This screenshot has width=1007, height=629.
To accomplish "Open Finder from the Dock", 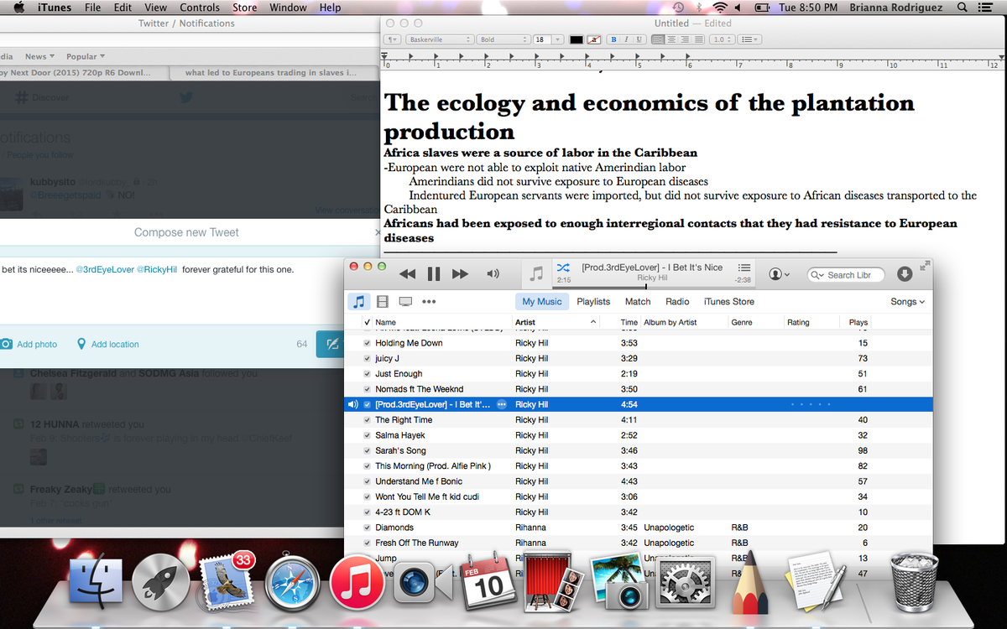I will (95, 583).
